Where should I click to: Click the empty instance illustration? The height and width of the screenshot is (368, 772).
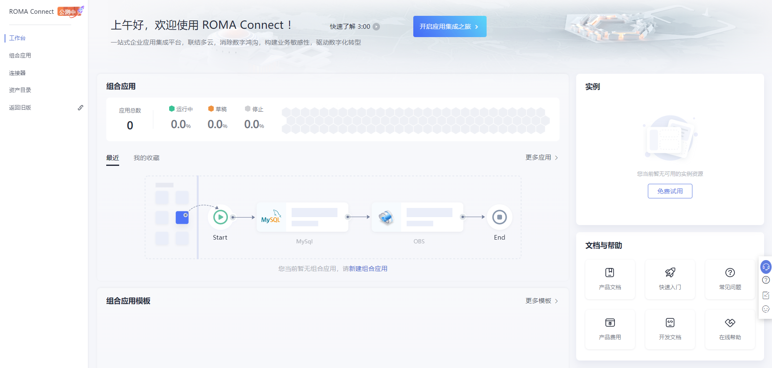coord(670,138)
